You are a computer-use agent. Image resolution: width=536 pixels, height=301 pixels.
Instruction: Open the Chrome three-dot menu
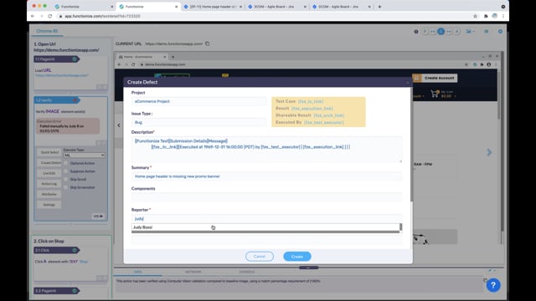coord(502,16)
